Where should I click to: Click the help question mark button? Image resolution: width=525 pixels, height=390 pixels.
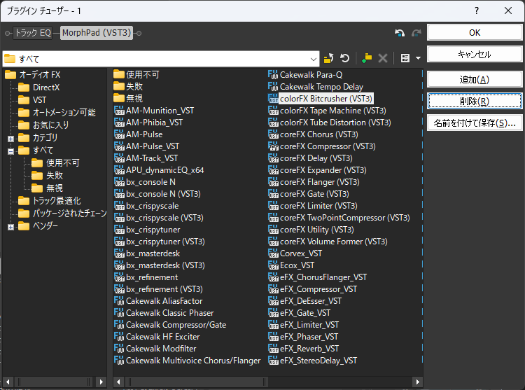coord(477,11)
